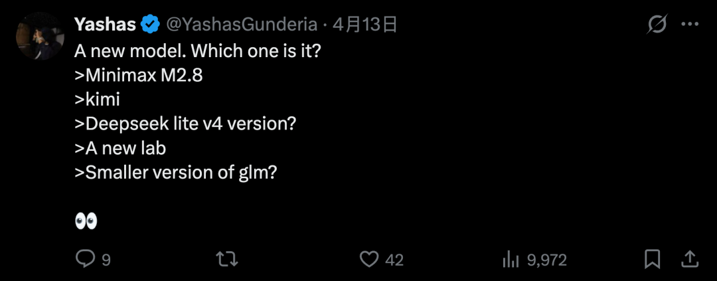The width and height of the screenshot is (717, 281).
Task: Open the @YashasGunderia handle link
Action: point(242,25)
